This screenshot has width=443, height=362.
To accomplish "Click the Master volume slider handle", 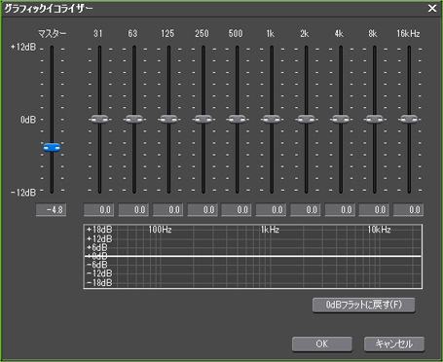I will click(52, 148).
